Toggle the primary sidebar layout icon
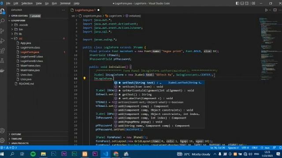Viewport: 282px width, 158px height. (x=237, y=3)
